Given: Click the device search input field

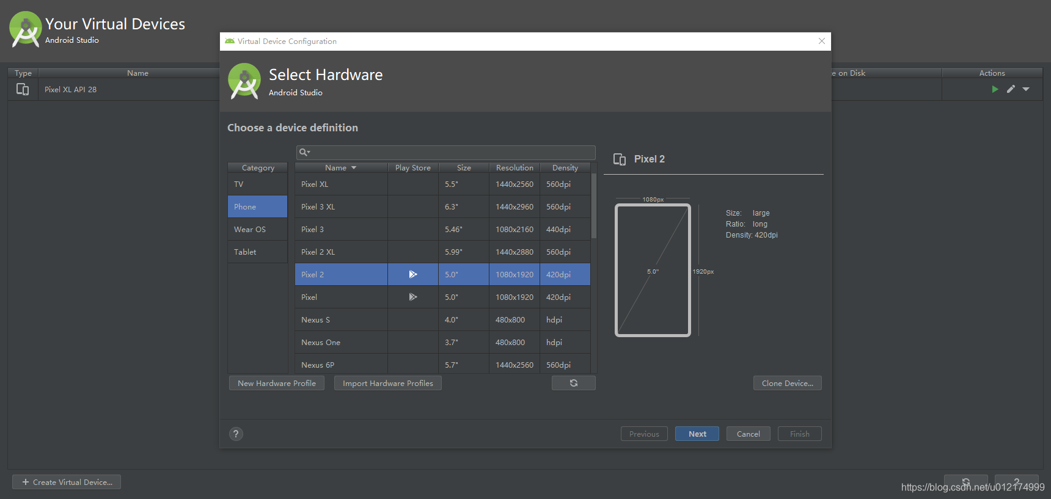Looking at the screenshot, I should click(x=445, y=152).
